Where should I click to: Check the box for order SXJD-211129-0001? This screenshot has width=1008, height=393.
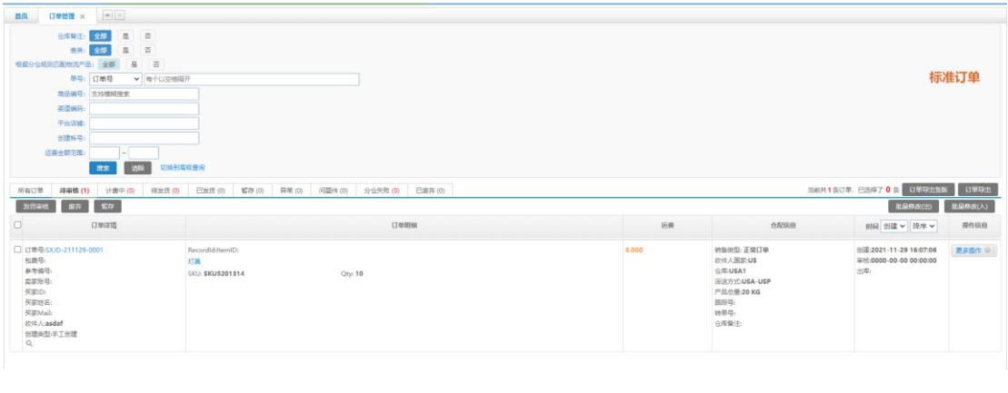17,250
